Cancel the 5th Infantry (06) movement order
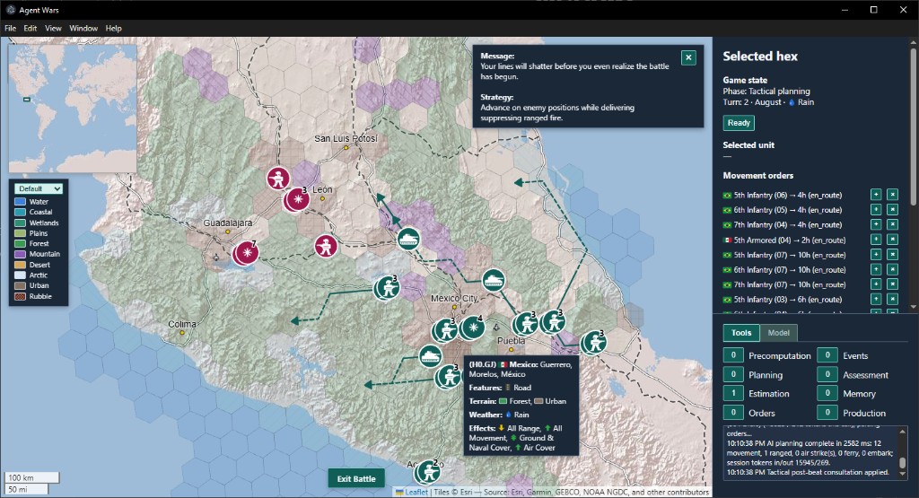The width and height of the screenshot is (919, 498). tap(892, 195)
